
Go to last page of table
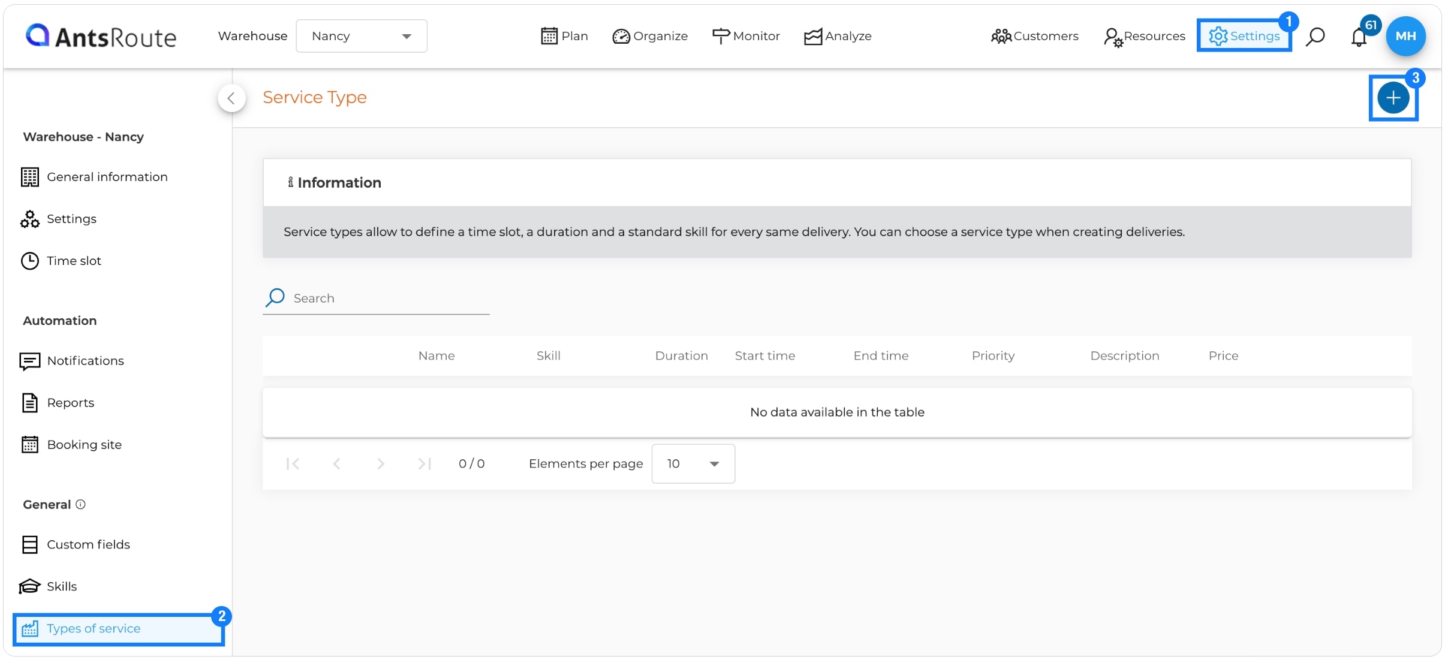click(425, 463)
